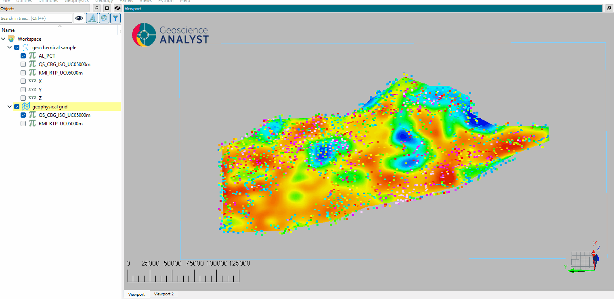Click the crossed-out eye icon in Objects header
This screenshot has width=614, height=299.
coord(117,8)
